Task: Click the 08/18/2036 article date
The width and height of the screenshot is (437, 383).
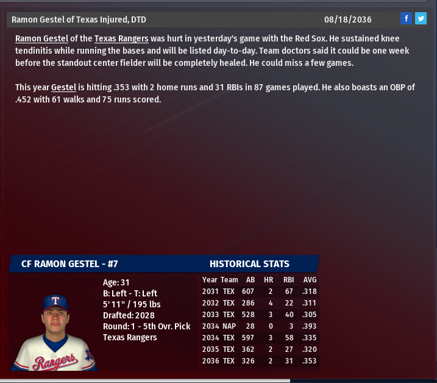Action: [348, 20]
